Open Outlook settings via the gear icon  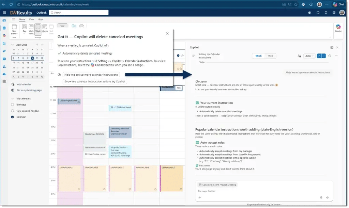(334, 13)
